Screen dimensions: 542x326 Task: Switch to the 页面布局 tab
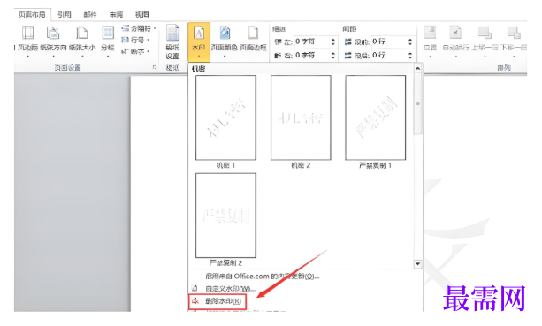32,14
